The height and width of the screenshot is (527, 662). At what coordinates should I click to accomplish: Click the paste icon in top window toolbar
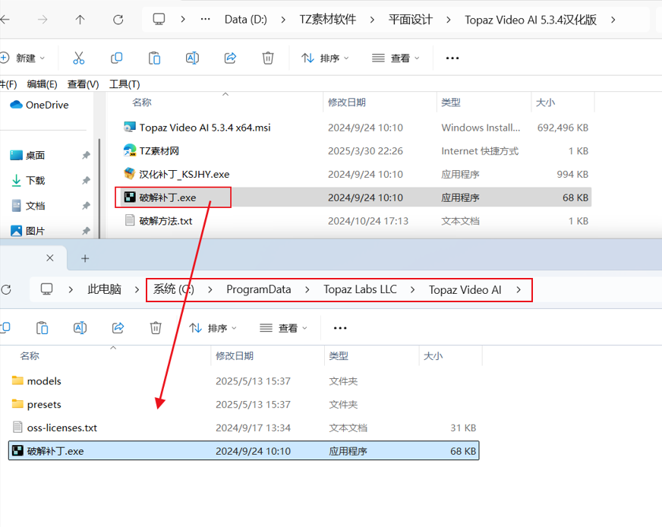[155, 58]
